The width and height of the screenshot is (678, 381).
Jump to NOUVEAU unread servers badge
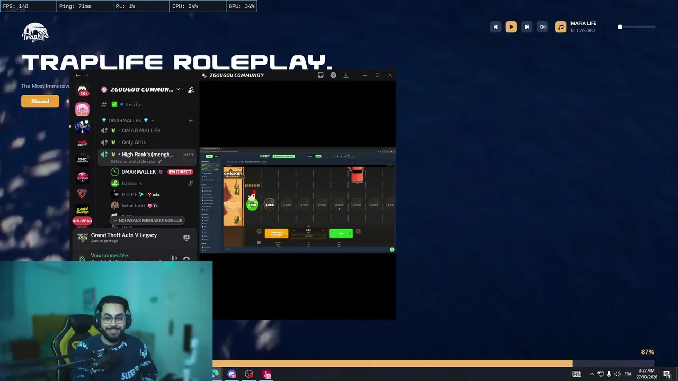[x=82, y=221]
